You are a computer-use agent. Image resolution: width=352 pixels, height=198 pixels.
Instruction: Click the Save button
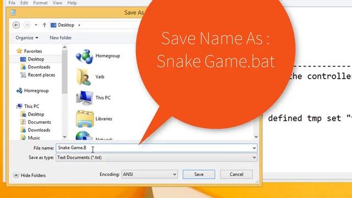click(199, 174)
